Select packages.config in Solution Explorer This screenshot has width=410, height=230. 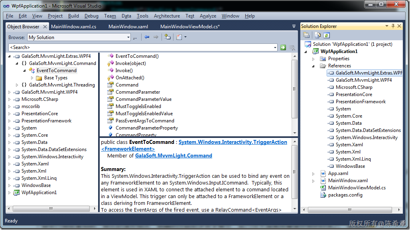coord(345,195)
